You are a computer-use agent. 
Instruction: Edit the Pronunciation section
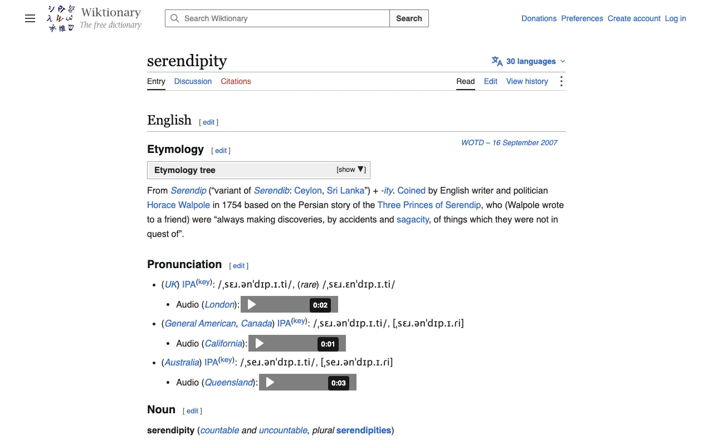coord(239,266)
